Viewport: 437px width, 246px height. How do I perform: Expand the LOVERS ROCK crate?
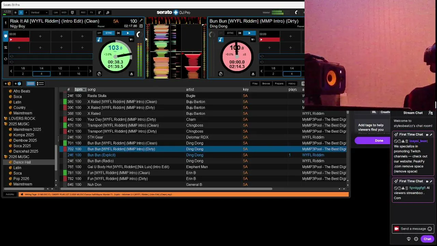[x=6, y=119]
